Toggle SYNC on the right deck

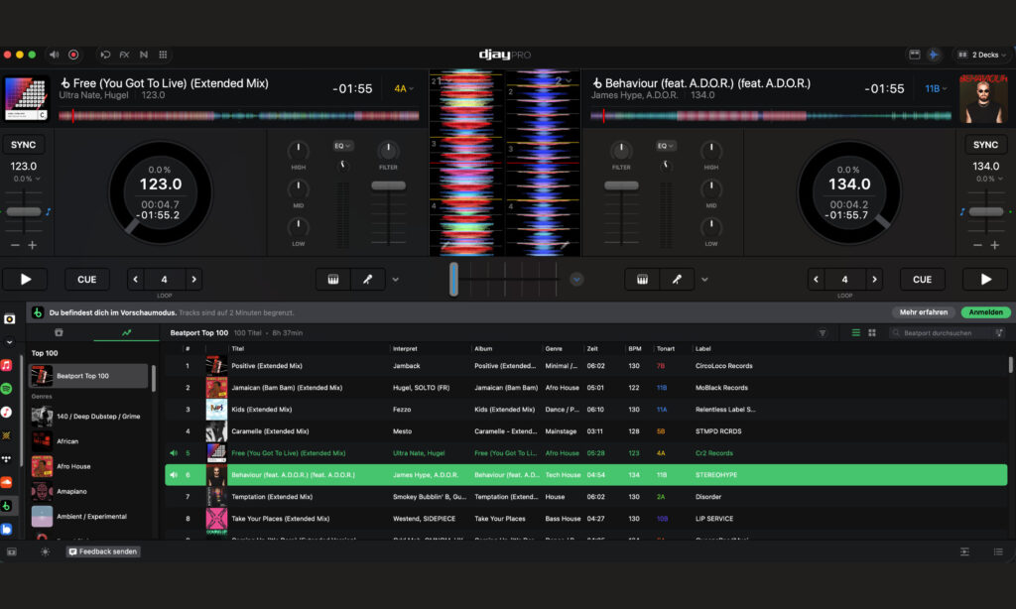[x=985, y=145]
